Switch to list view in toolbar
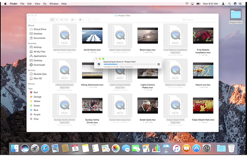Image resolution: width=247 pixels, height=157 pixels. tap(57, 19)
